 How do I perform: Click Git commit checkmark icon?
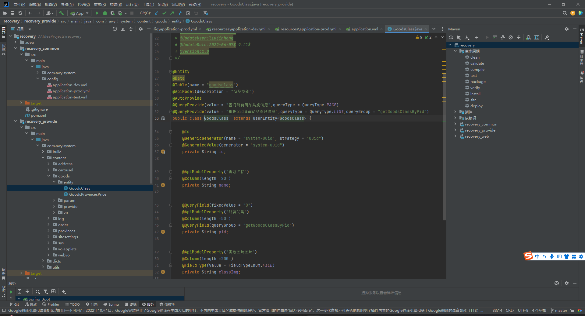click(x=164, y=13)
